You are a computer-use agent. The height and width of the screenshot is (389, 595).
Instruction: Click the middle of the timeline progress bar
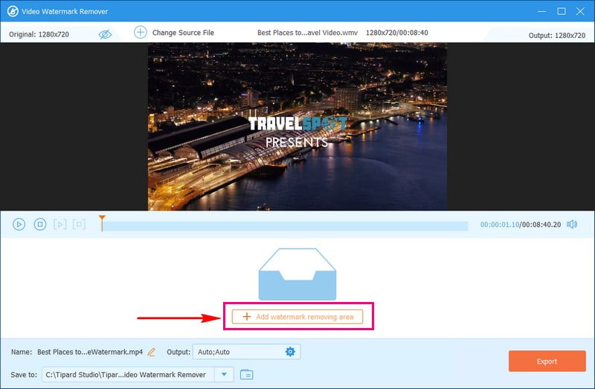(285, 225)
